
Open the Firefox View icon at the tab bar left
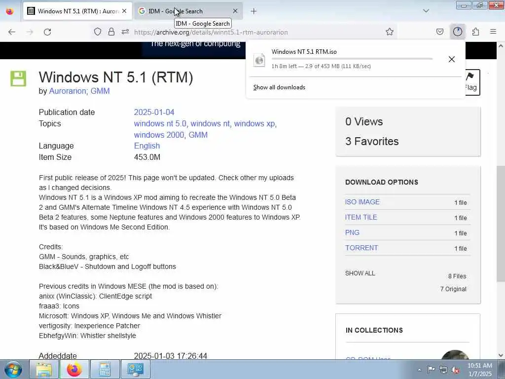point(10,11)
